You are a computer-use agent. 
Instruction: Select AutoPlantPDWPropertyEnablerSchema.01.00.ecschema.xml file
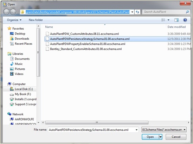pos(88,44)
